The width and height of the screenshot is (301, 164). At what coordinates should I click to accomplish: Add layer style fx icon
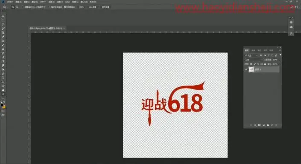tap(255, 125)
